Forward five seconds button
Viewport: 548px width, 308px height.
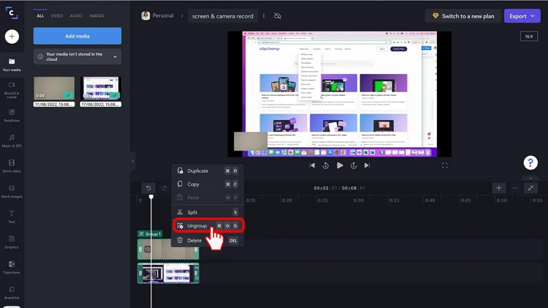pos(353,166)
